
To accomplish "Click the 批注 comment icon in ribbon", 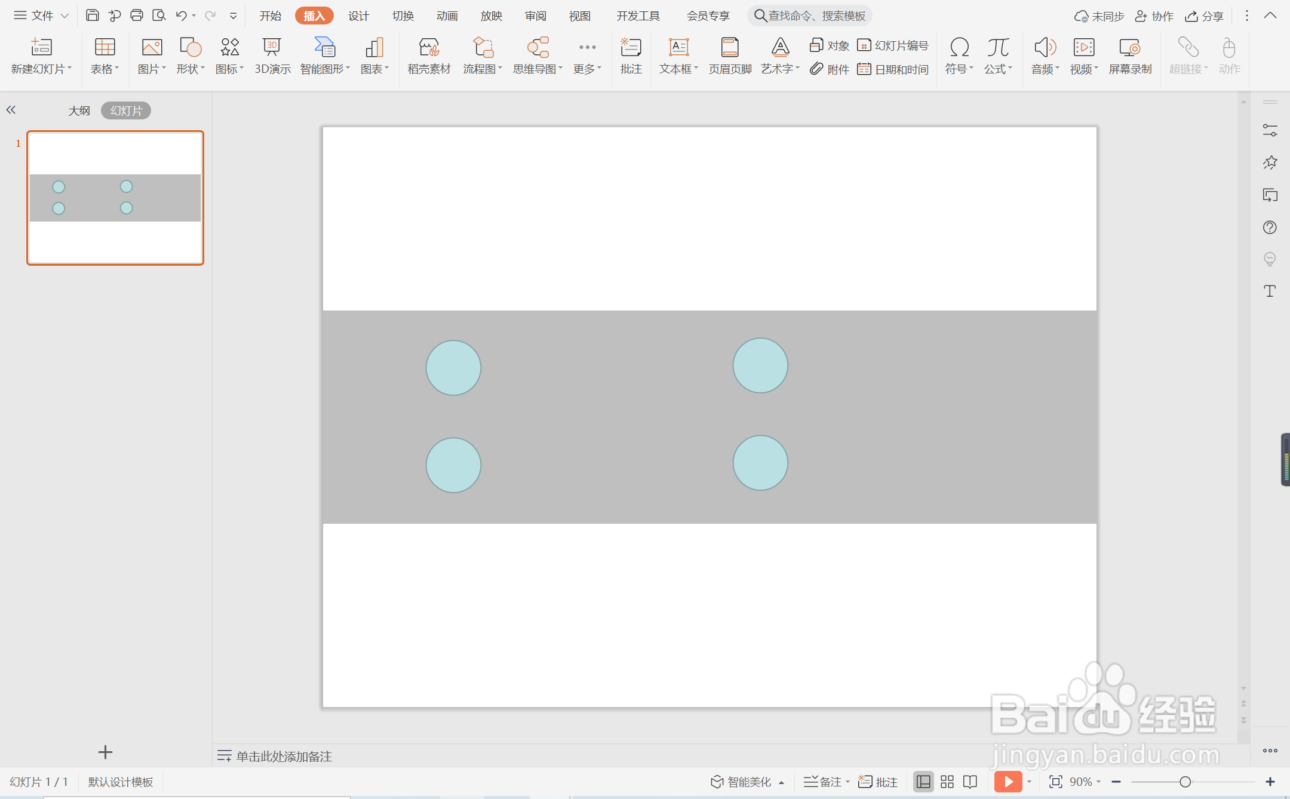I will pos(631,56).
